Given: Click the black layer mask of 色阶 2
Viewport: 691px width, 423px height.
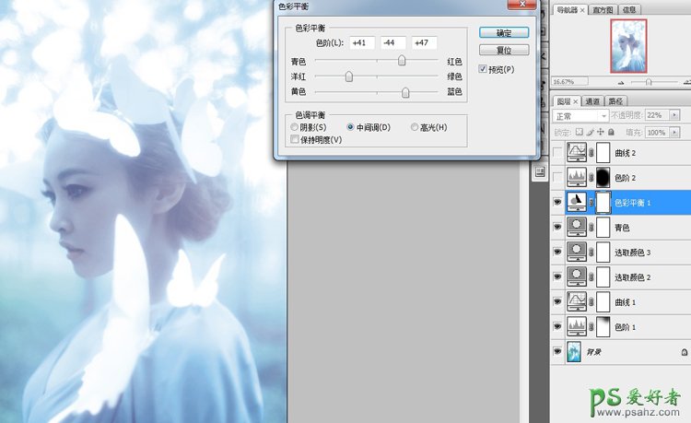Looking at the screenshot, I should [604, 176].
